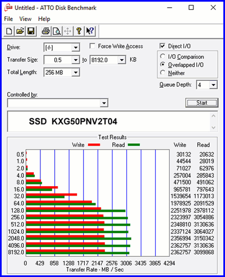Click the description box scroll down arrow
The image size is (225, 277).
[x=213, y=127]
